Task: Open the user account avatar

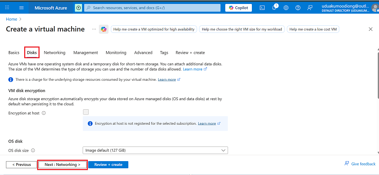Action: (375, 8)
